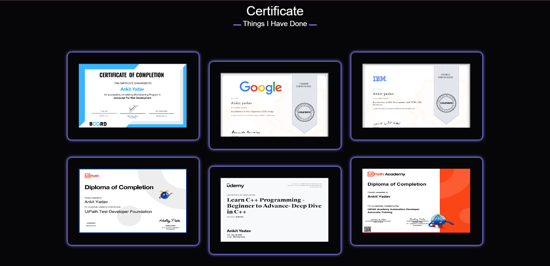This screenshot has height=266, width=550.
Task: Click the Coursera seal on IBM certificate
Action: pyautogui.click(x=446, y=103)
